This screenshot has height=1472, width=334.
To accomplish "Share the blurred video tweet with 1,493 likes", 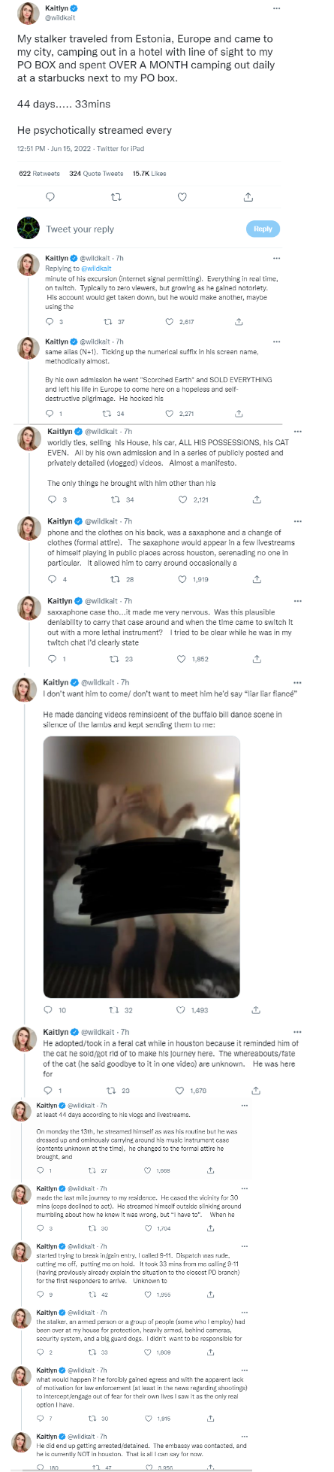I will [256, 1010].
